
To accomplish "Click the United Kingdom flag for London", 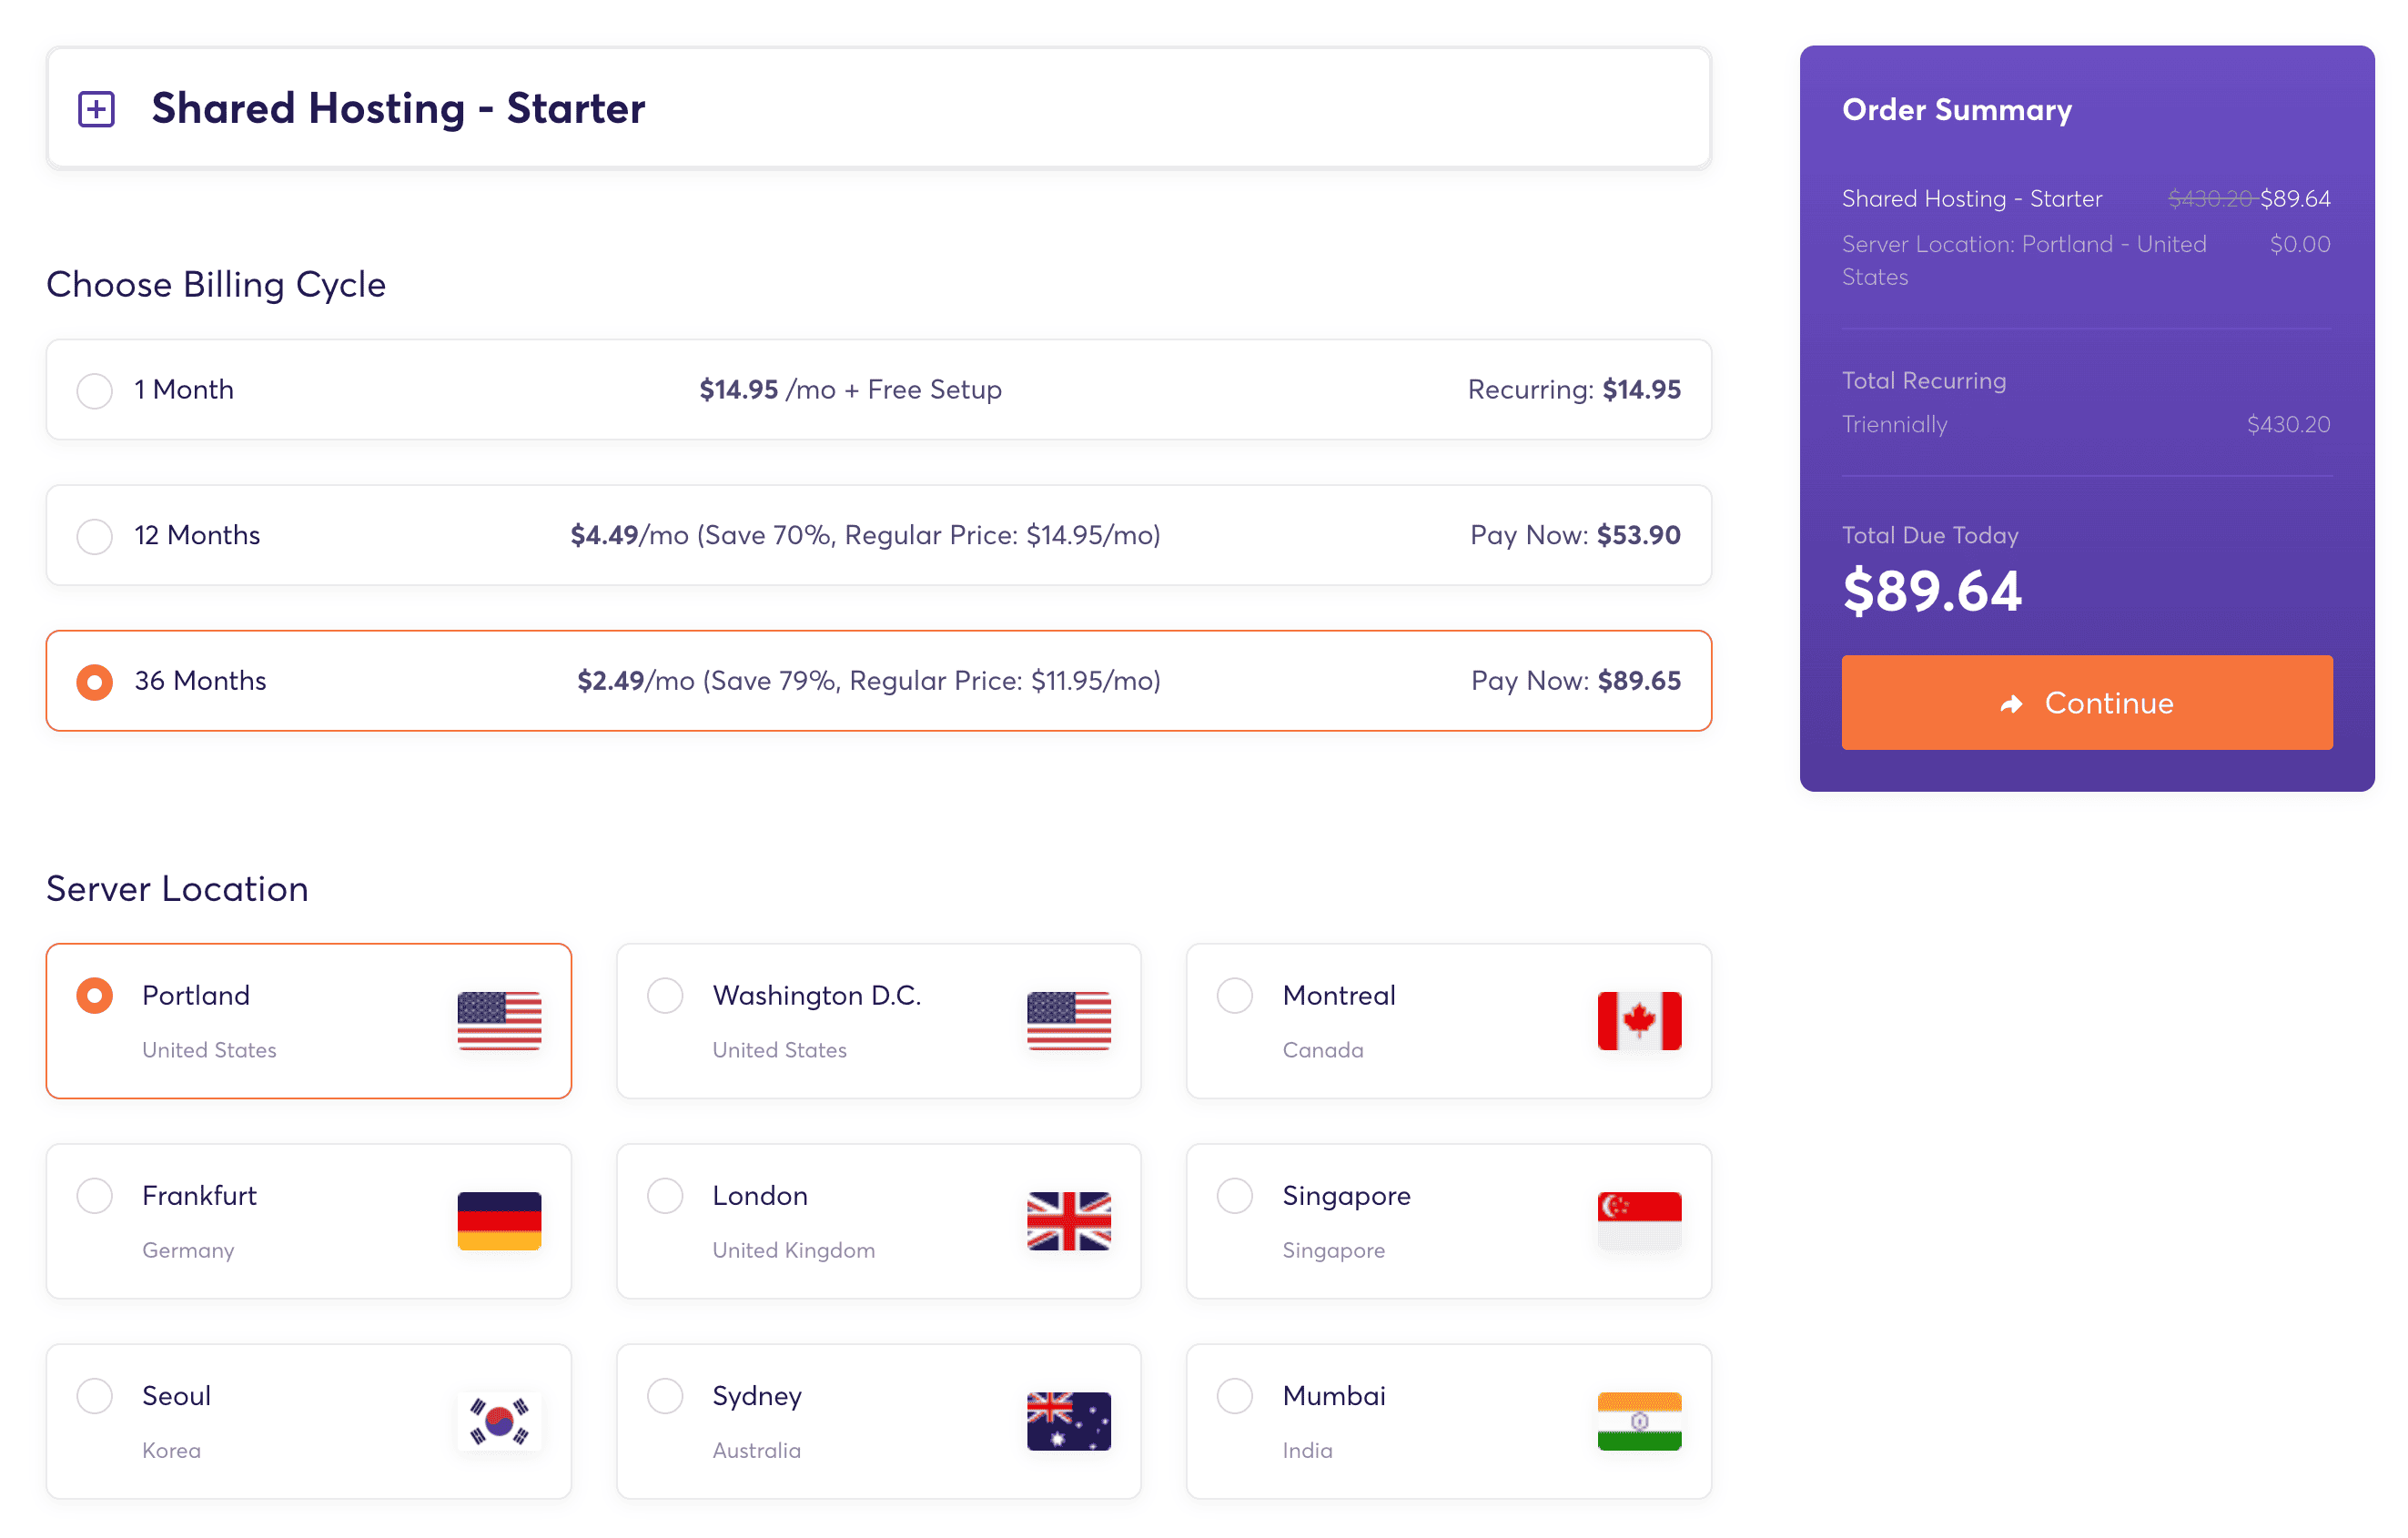I will pyautogui.click(x=1069, y=1221).
